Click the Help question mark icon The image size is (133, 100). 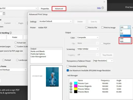(103, 8)
